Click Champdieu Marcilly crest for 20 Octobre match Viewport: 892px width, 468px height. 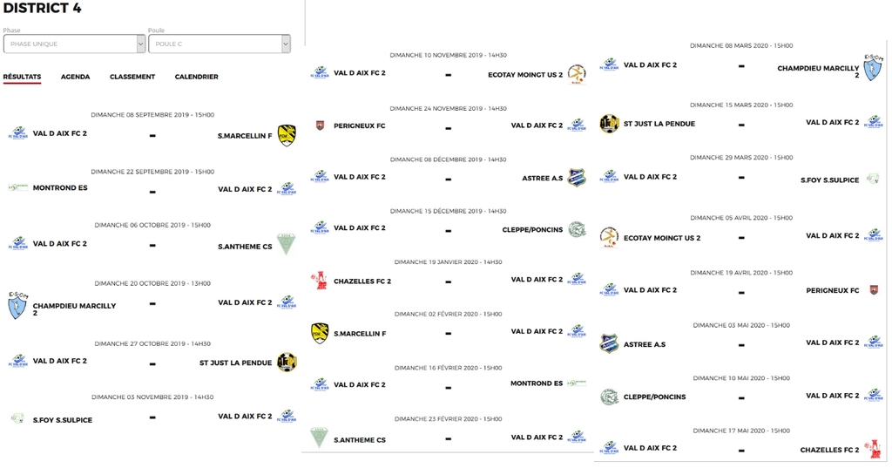17,306
